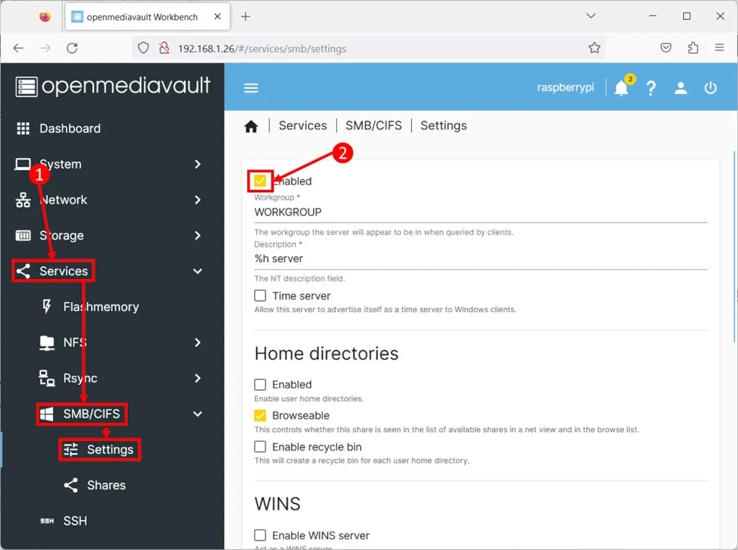Go to home via breadcrumb house icon
738x550 pixels.
click(251, 127)
